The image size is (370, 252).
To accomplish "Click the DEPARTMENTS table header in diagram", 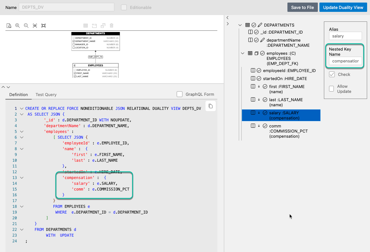I will [96, 34].
